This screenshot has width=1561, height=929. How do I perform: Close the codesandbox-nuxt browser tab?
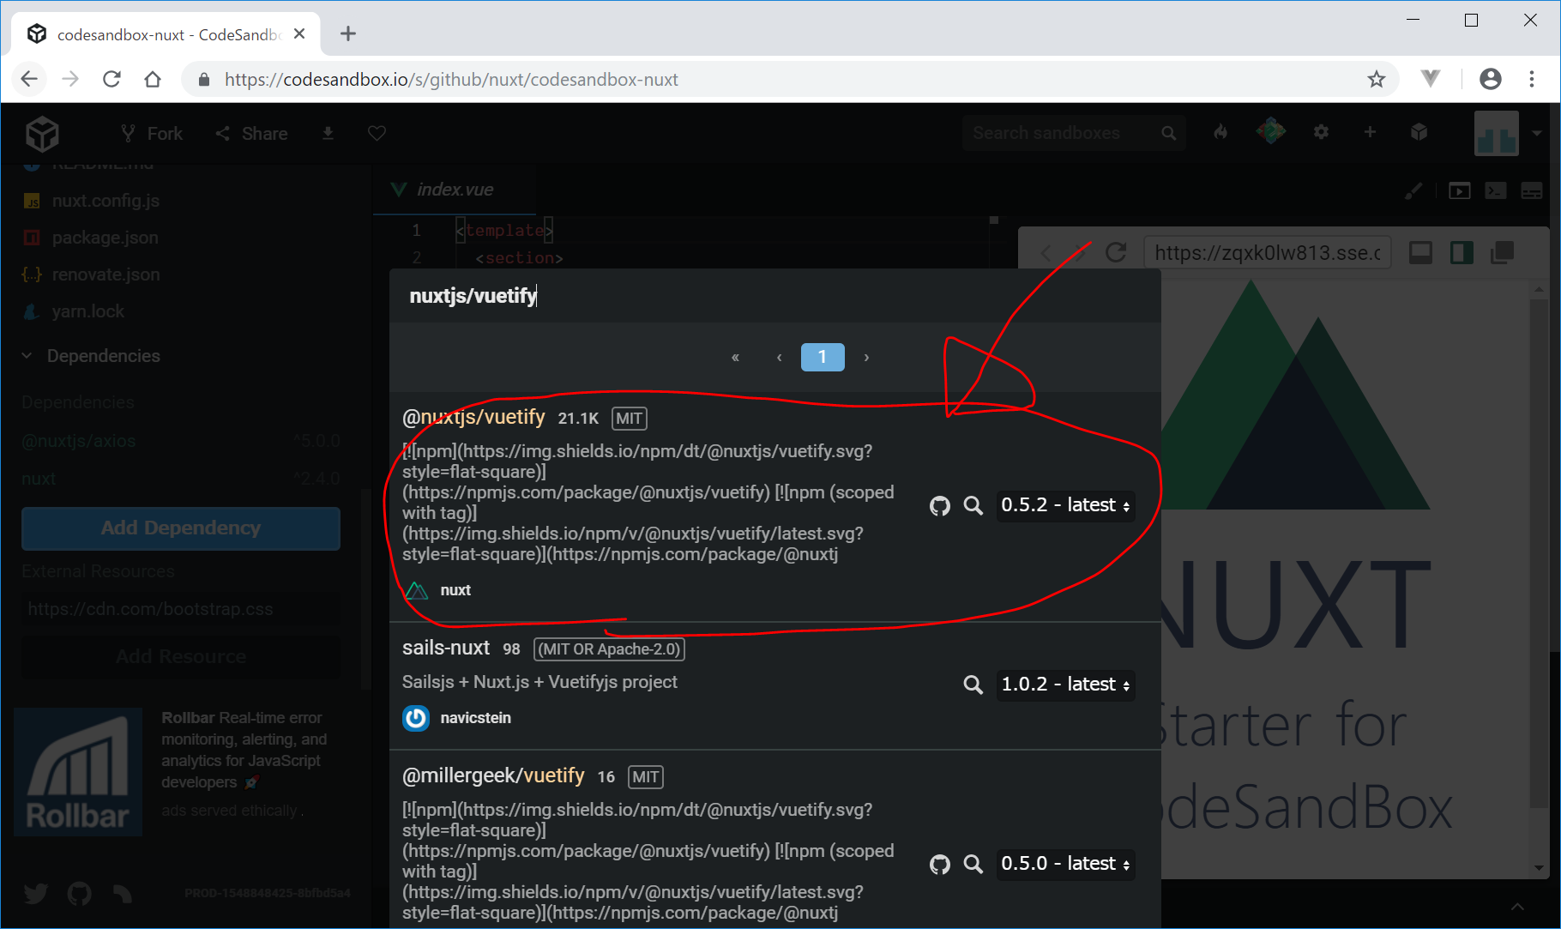click(299, 33)
